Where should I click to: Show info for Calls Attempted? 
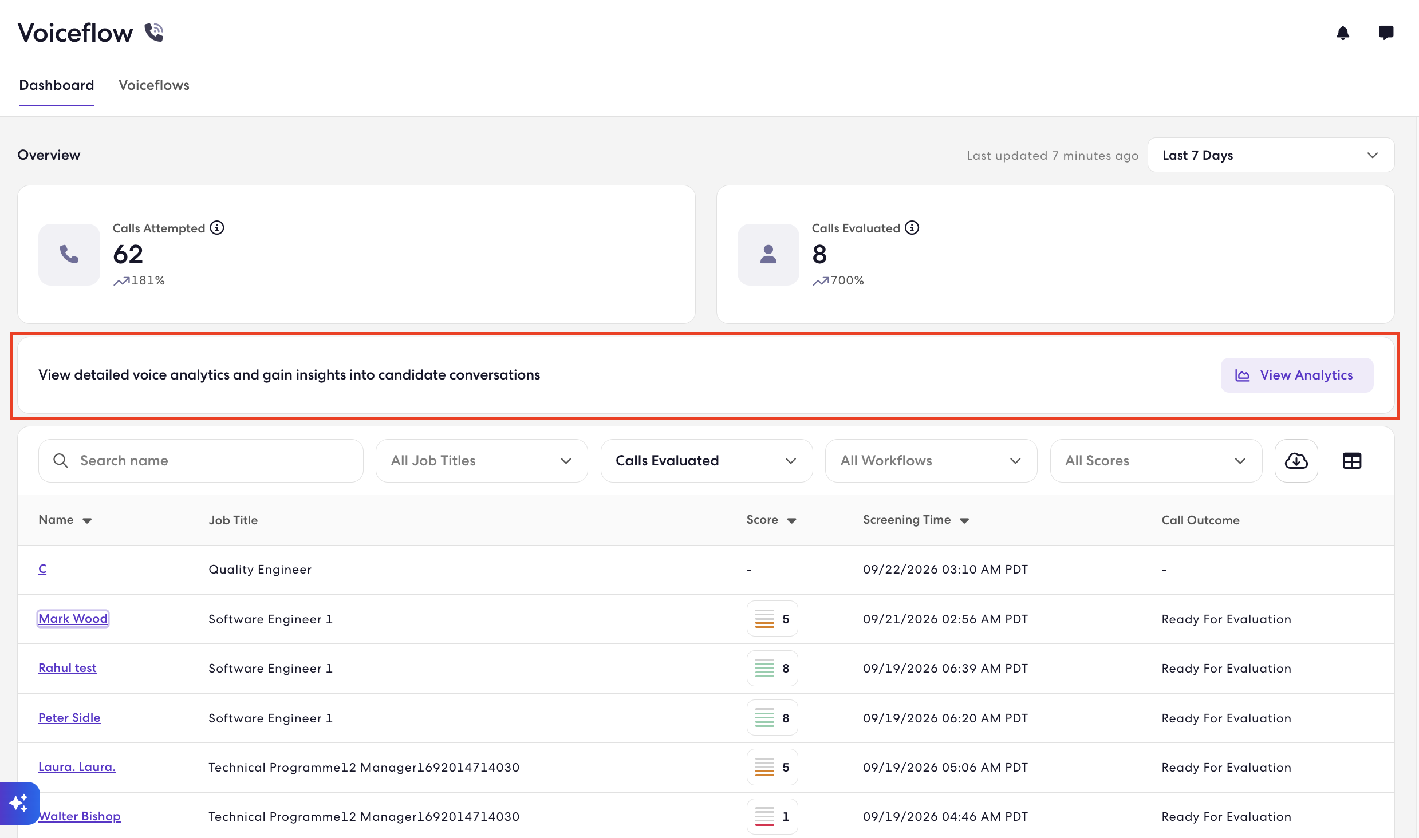[217, 228]
